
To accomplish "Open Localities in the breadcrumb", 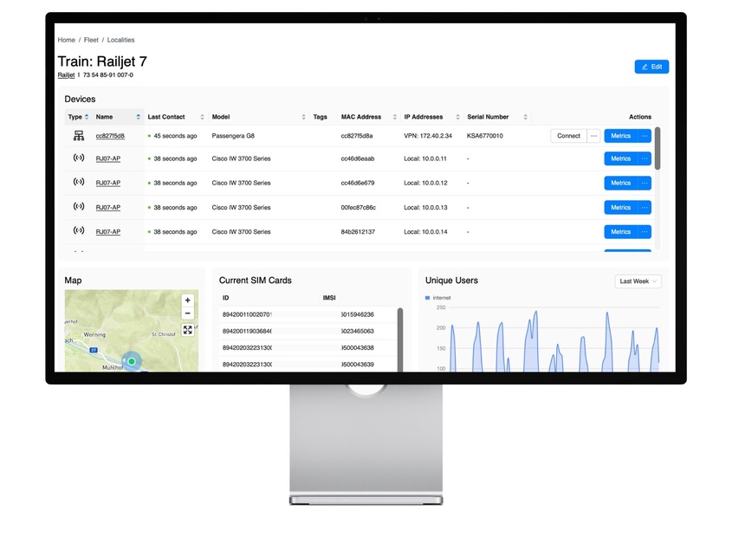I will coord(120,40).
